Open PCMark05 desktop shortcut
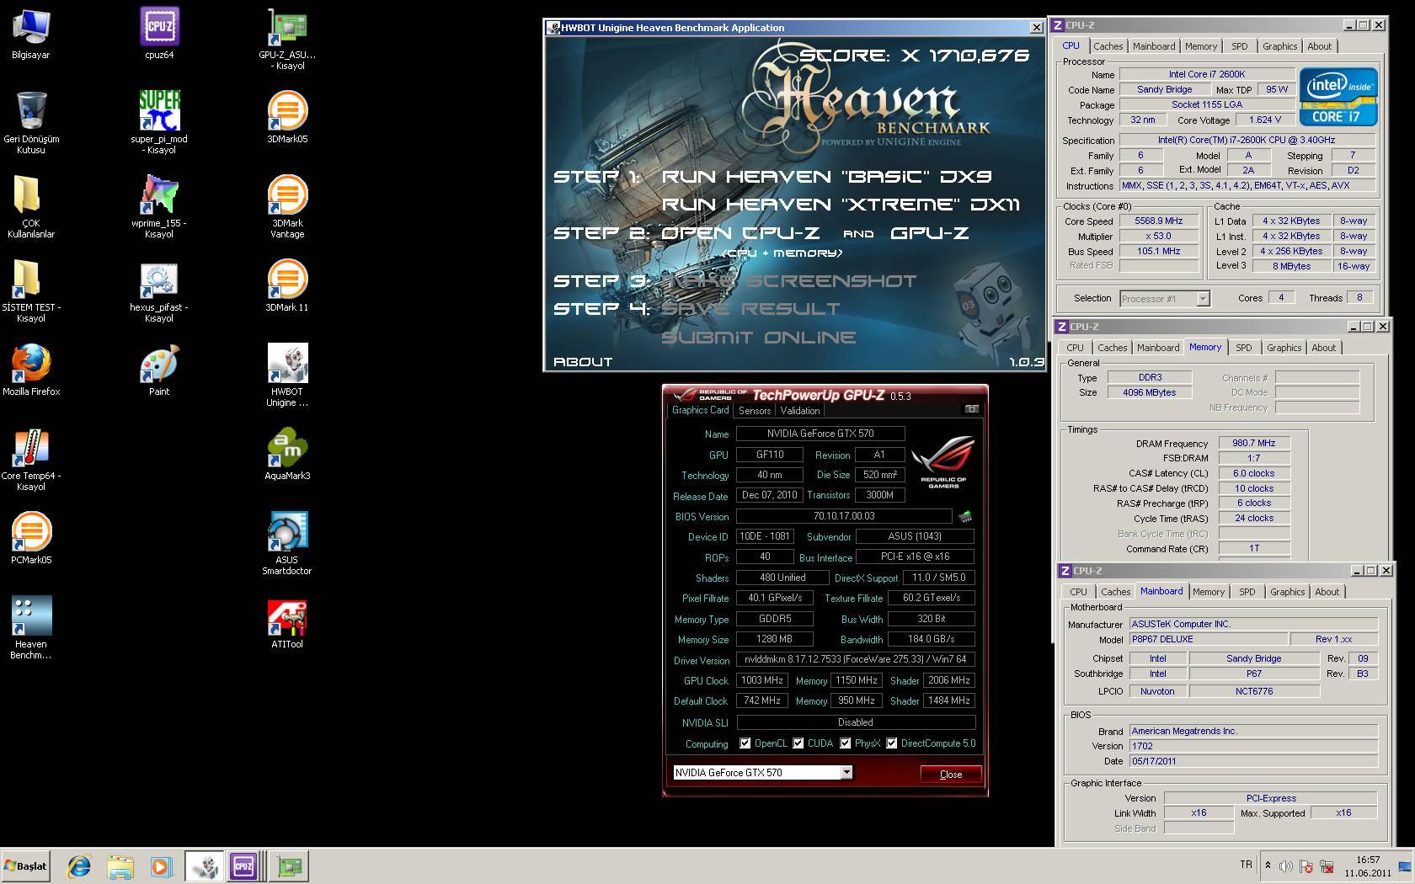 pos(31,539)
